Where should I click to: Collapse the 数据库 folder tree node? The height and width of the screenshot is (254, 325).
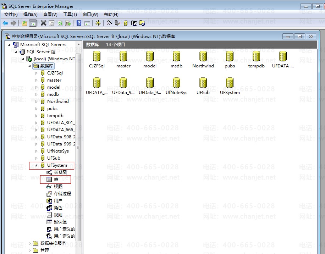29,66
